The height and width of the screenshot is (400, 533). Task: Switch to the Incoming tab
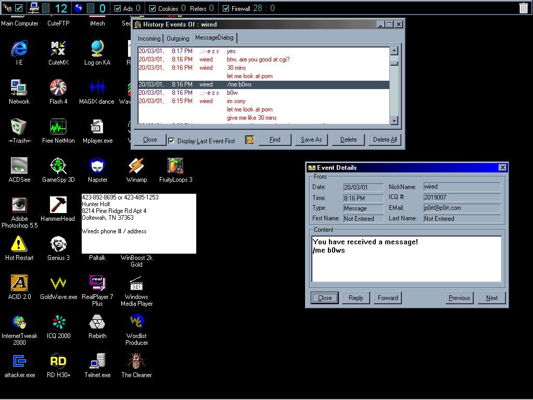149,39
